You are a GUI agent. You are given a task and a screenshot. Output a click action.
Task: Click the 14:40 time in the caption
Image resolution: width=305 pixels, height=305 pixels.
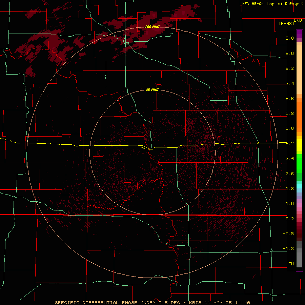243,303
